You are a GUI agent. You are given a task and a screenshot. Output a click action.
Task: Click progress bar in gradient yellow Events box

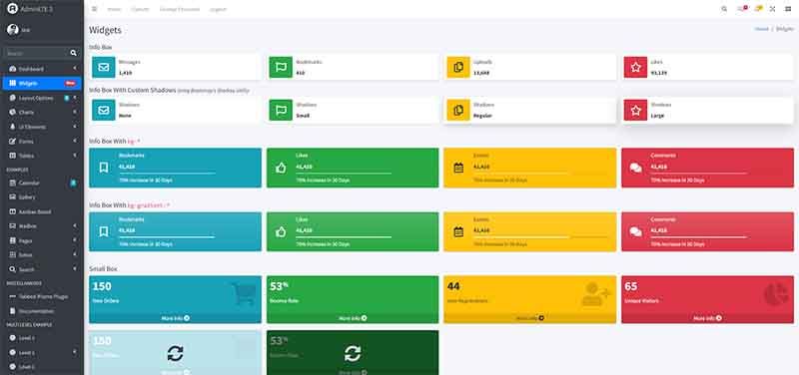(540, 237)
